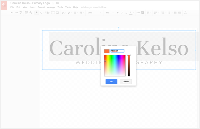Click the text color A icon

point(130,13)
